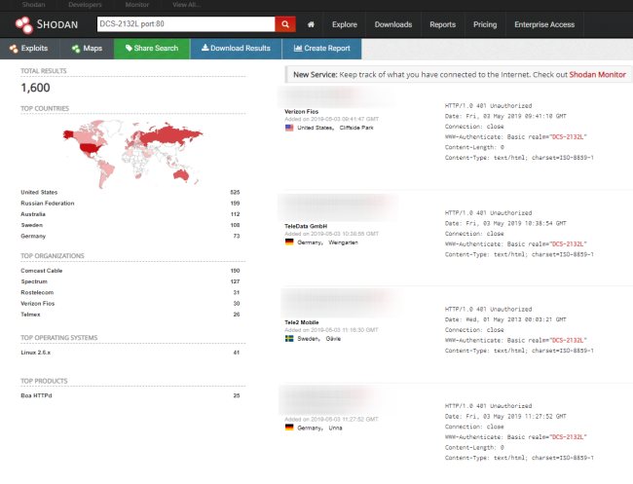Open the Exploits tab
This screenshot has width=633, height=484.
click(29, 49)
